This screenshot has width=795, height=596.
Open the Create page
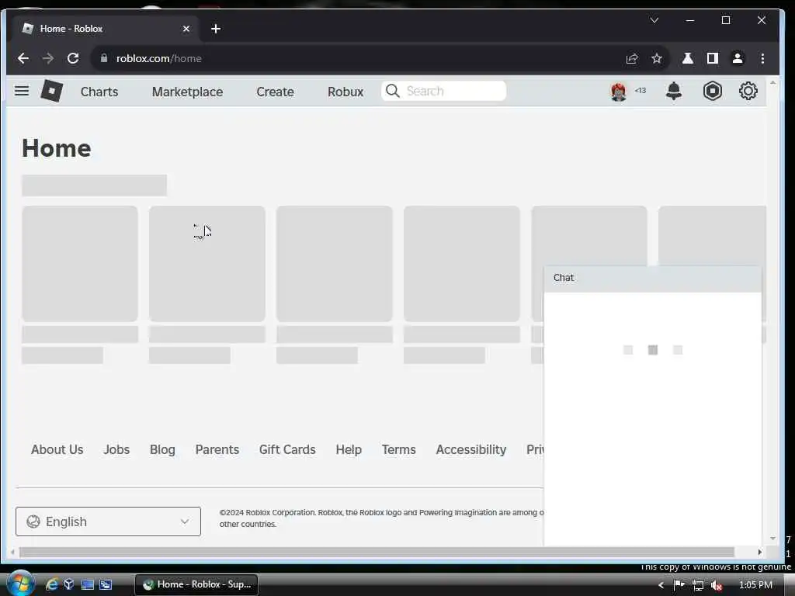pyautogui.click(x=275, y=92)
